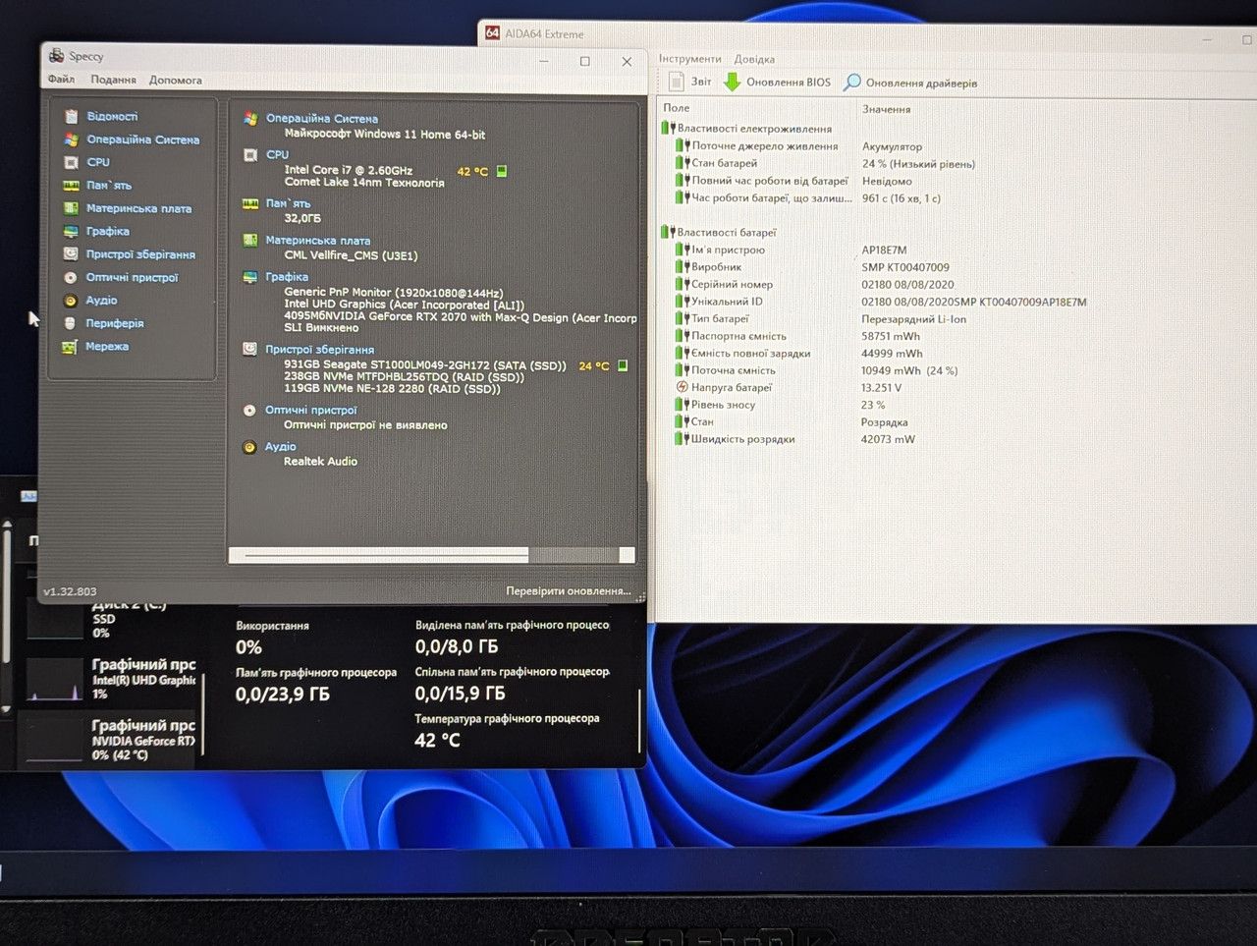Select the Поточне джерело живлення row
The width and height of the screenshot is (1257, 946).
[x=798, y=146]
